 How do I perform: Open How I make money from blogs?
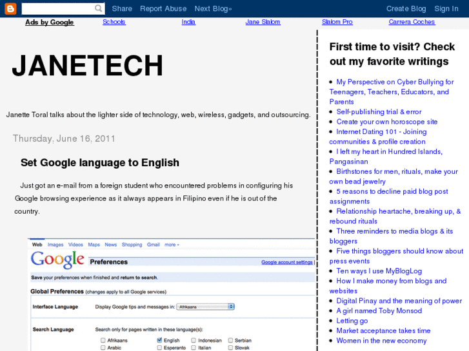pyautogui.click(x=388, y=286)
